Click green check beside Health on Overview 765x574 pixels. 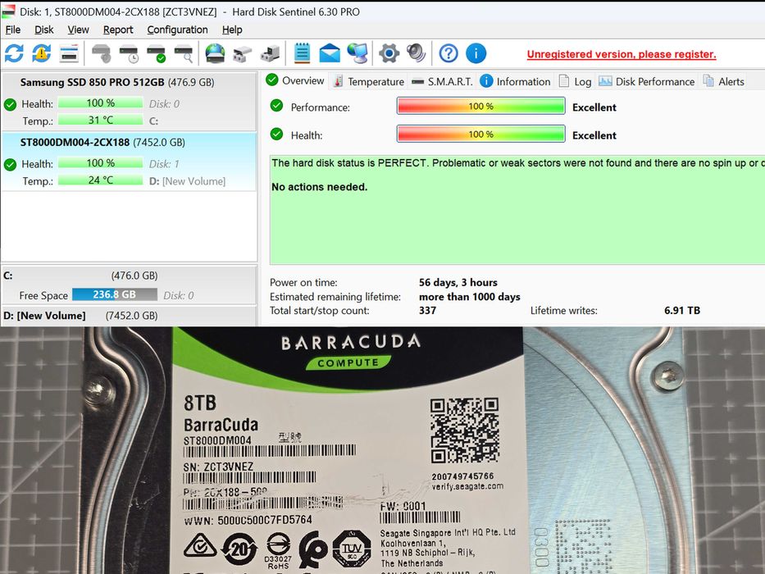point(276,134)
